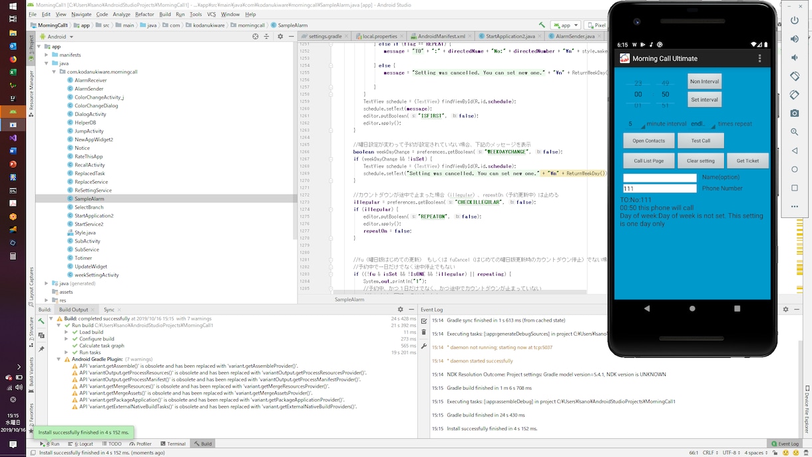Click the Phone Number field containing 111

coord(660,189)
